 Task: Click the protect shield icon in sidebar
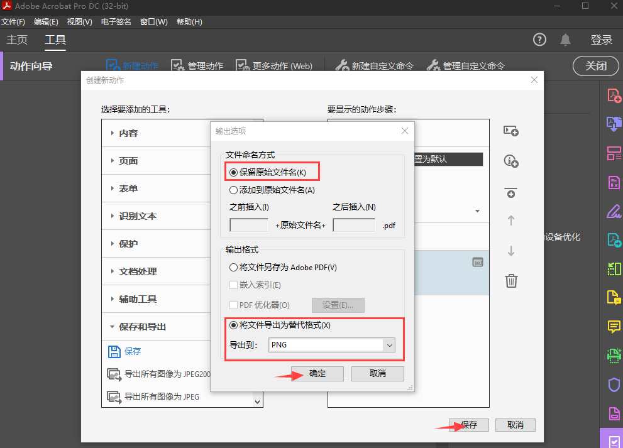pos(614,385)
